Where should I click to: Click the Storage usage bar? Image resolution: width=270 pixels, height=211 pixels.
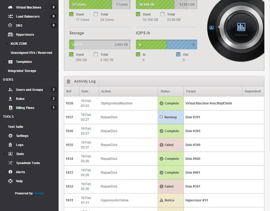coord(100,45)
